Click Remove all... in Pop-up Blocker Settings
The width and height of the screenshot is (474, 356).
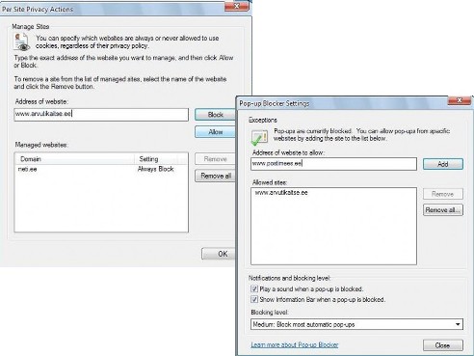click(443, 210)
